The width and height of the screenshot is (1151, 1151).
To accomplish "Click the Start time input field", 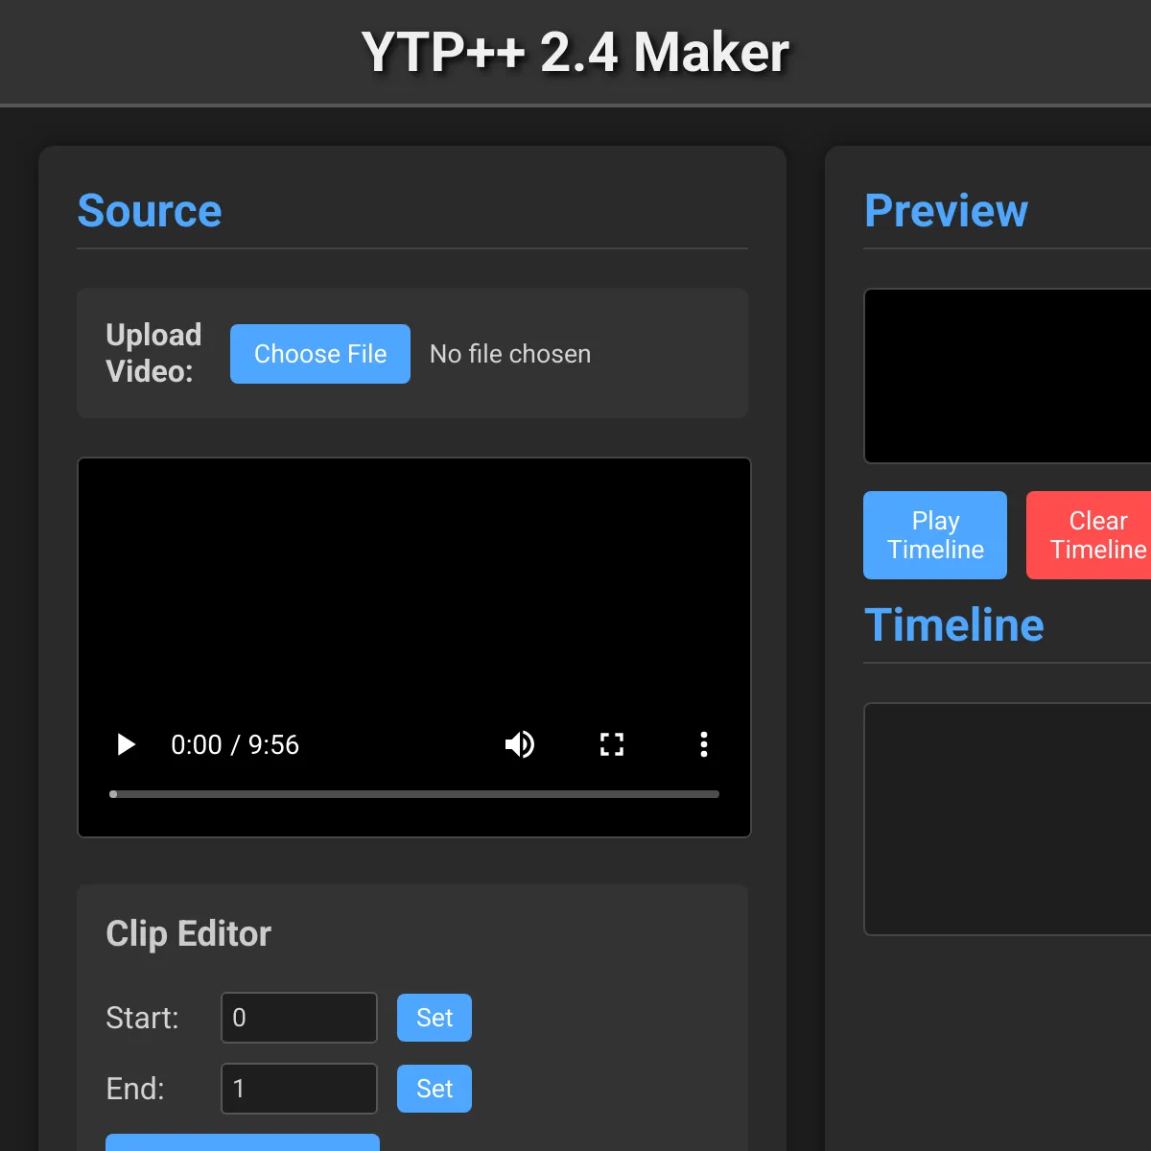I will [x=299, y=1018].
